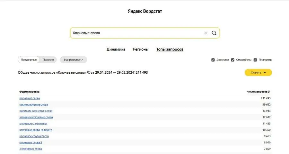Screen dimensions: 289x154
Task: Uncheck the Десктопы checkbox
Action: [x=213, y=60]
